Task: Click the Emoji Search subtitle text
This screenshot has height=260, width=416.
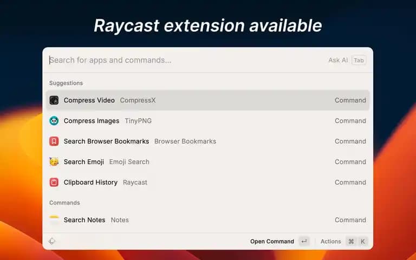Action: [x=129, y=162]
